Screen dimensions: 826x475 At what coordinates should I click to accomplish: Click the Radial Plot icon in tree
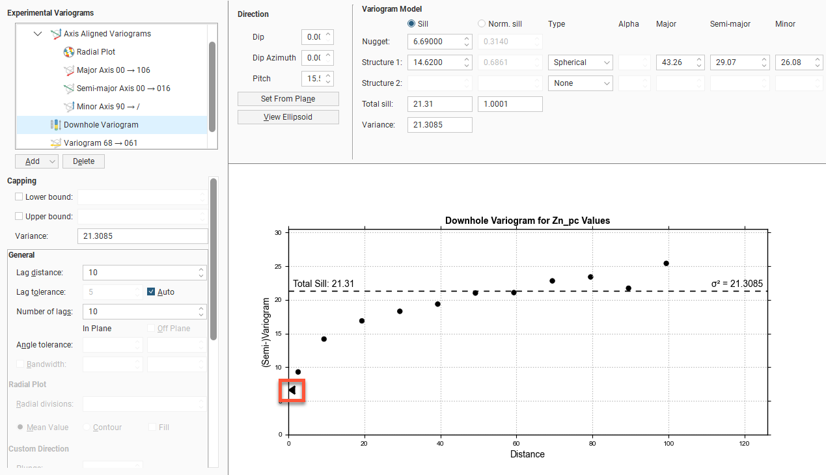(69, 52)
